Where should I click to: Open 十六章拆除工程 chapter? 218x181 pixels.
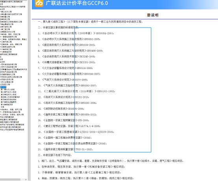(6, 49)
